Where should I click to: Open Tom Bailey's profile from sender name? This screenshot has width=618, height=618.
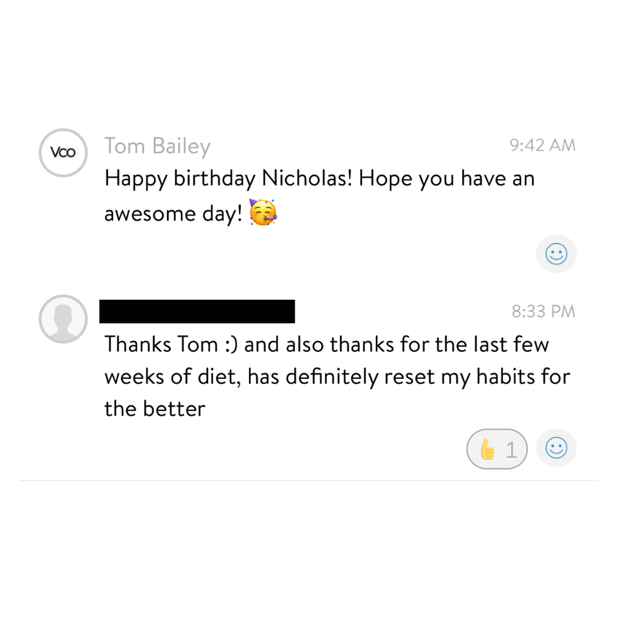click(157, 146)
